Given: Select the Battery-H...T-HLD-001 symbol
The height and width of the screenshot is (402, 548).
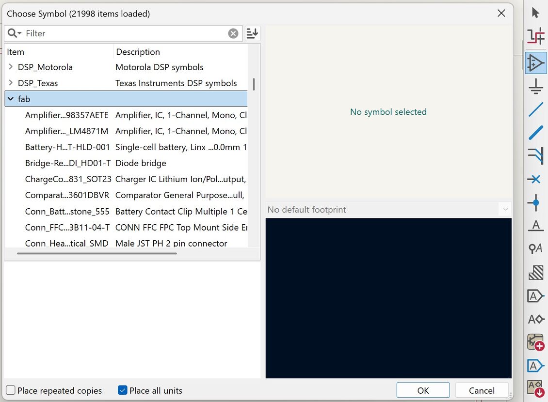Looking at the screenshot, I should pyautogui.click(x=67, y=147).
